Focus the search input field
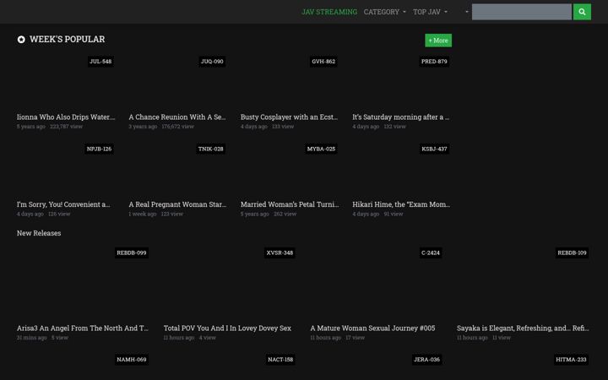 tap(521, 12)
